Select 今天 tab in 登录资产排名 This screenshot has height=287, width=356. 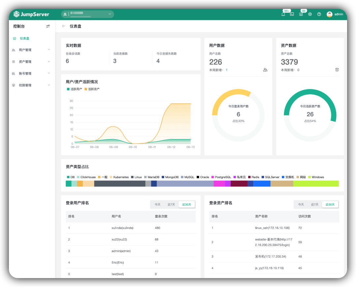tap(301, 205)
